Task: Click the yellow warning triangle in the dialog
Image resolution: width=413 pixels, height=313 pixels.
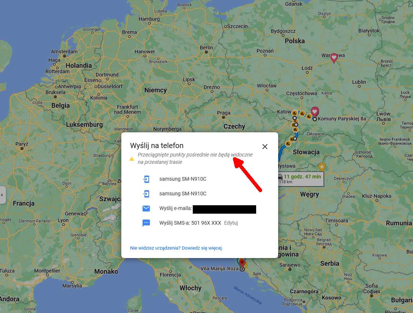Action: point(132,159)
